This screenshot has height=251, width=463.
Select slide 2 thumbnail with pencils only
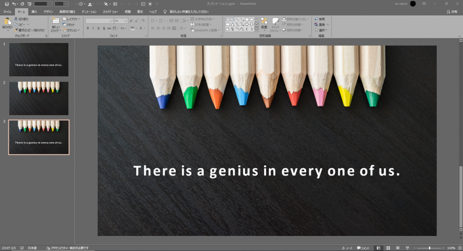[39, 98]
